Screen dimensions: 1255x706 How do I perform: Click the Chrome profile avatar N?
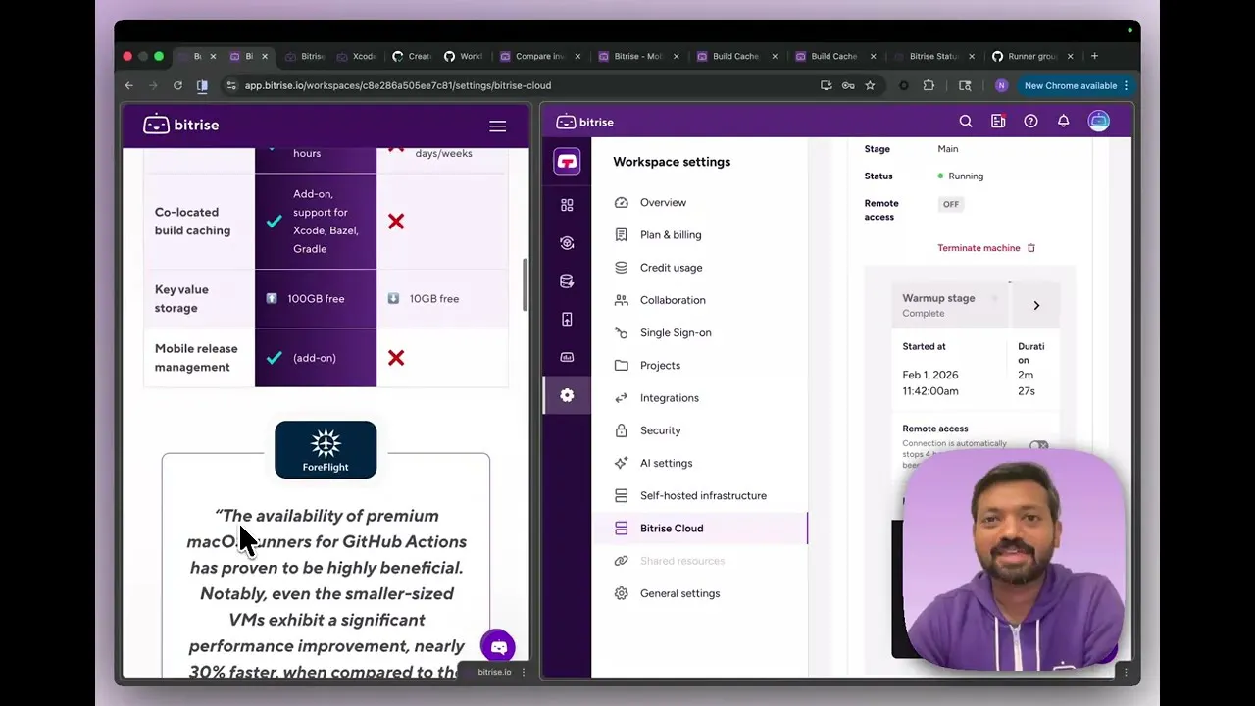[x=1001, y=85]
